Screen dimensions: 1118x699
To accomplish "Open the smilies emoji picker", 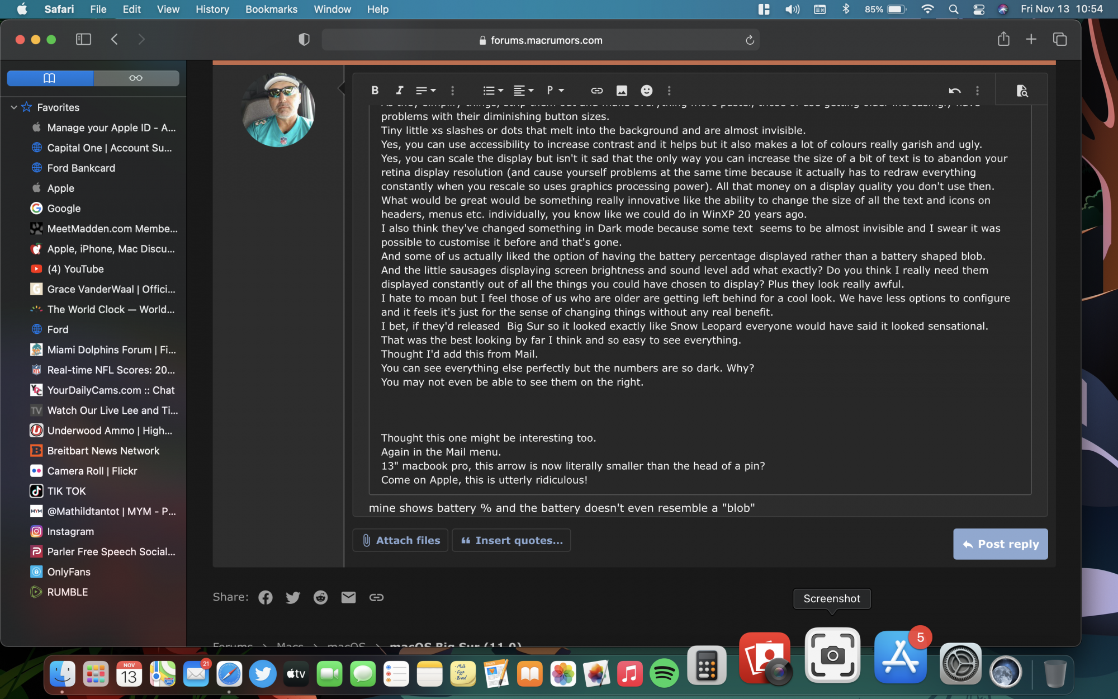I will click(x=646, y=91).
